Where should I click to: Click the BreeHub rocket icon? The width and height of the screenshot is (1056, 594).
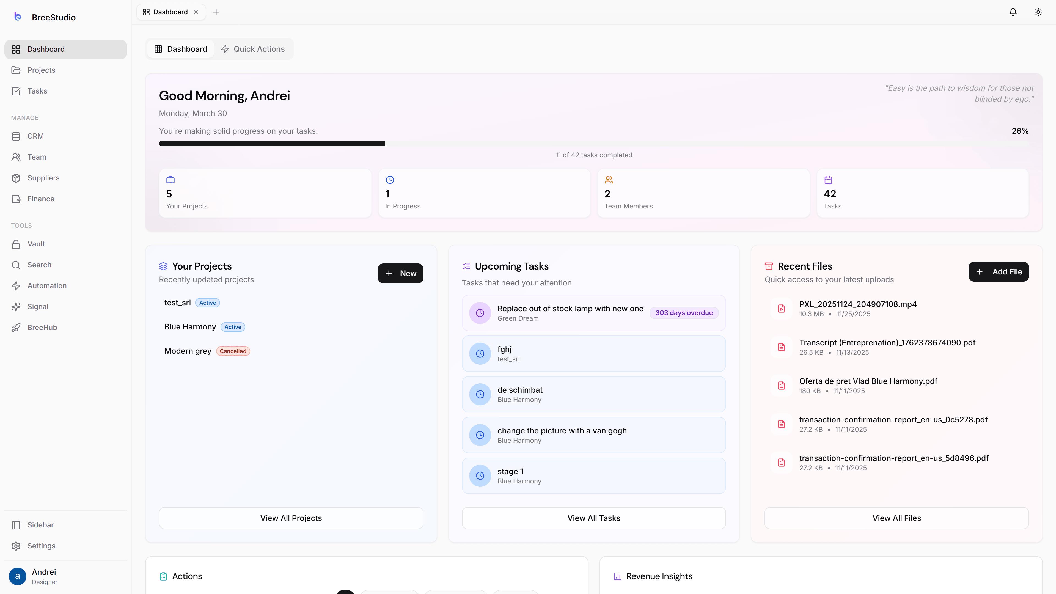click(x=16, y=328)
